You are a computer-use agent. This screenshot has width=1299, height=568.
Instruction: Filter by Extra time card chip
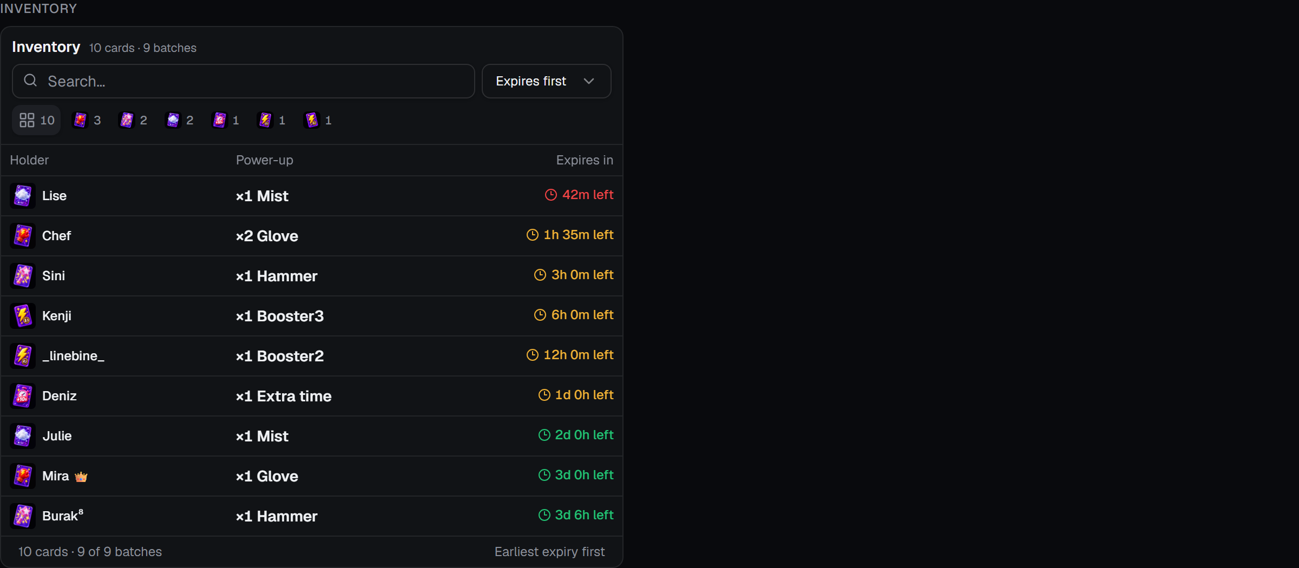point(226,120)
